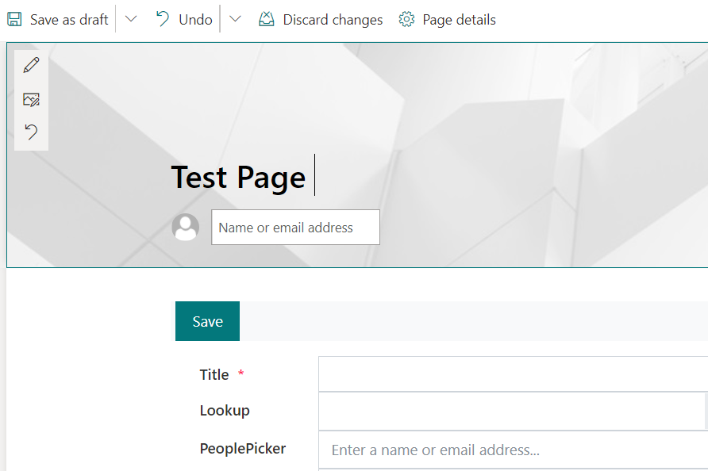Screen dimensions: 708x471
Task: Click the Lookup field label
Action: tap(225, 411)
